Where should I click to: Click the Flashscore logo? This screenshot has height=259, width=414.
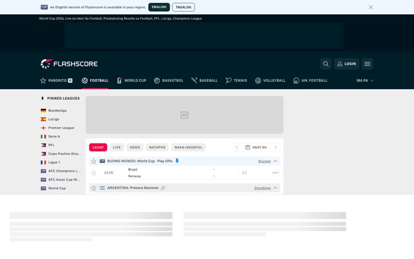[x=69, y=64]
